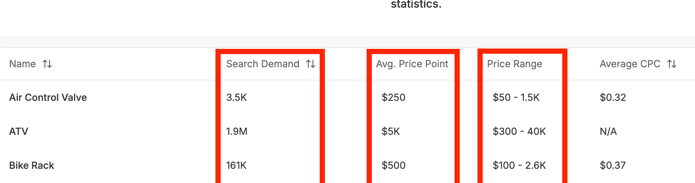Select the $250 average price cell
The height and width of the screenshot is (183, 695).
393,97
